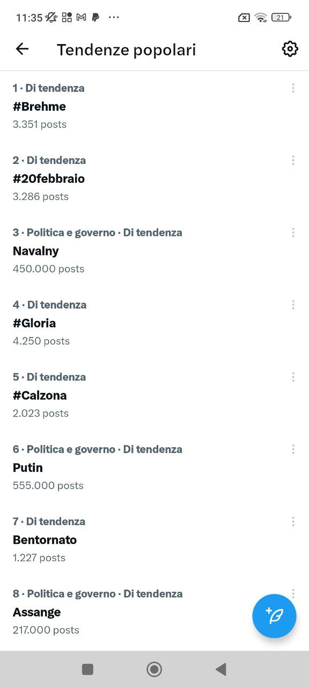Open trends settings via gear icon
The image size is (309, 688).
pos(290,48)
